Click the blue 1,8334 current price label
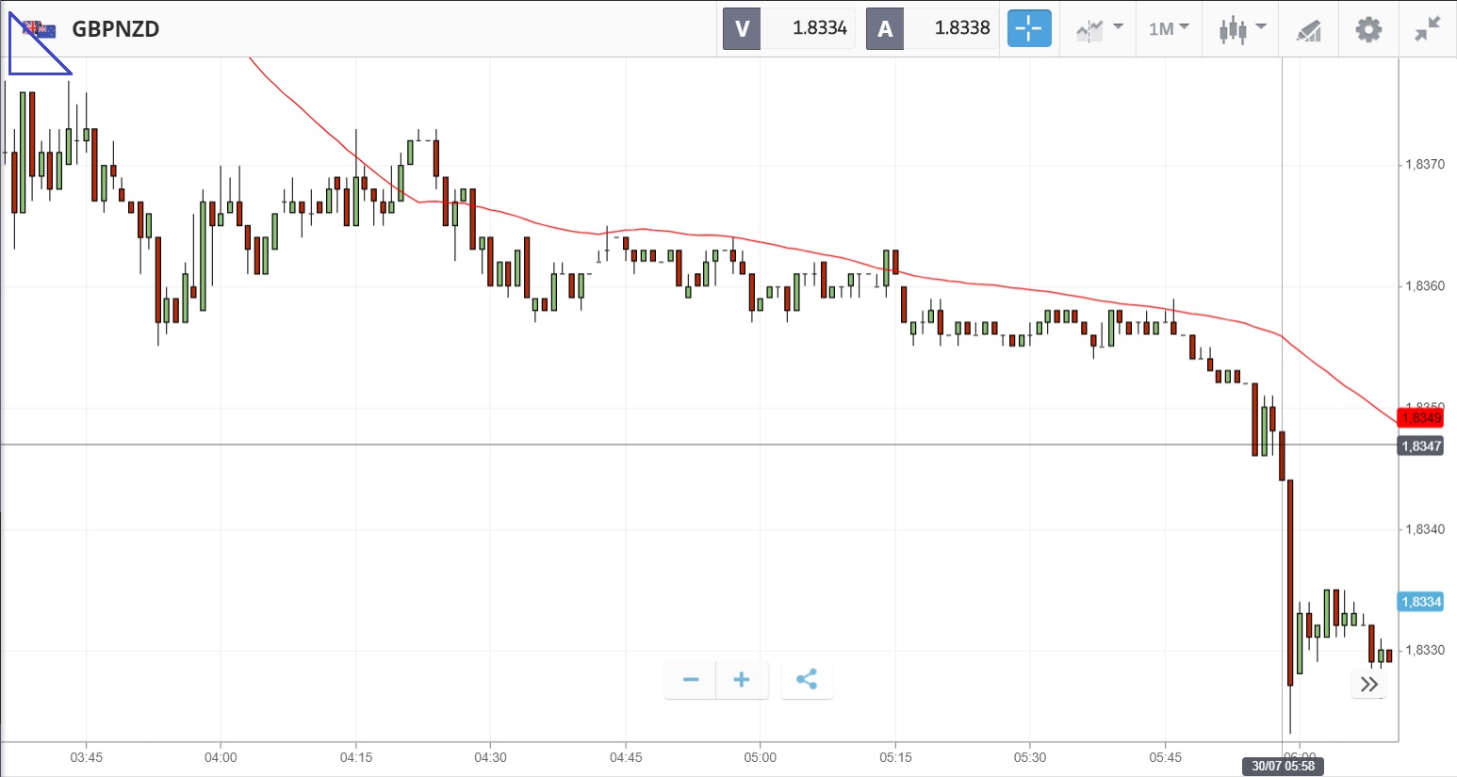The width and height of the screenshot is (1457, 777). tap(1420, 602)
